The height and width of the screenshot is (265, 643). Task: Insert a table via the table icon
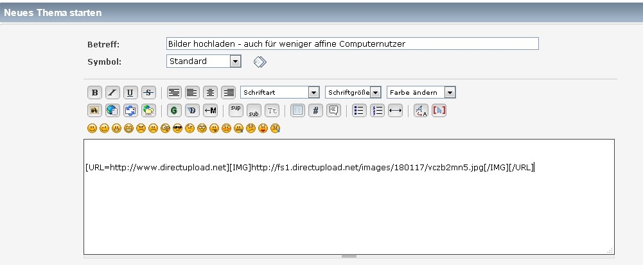pos(297,110)
